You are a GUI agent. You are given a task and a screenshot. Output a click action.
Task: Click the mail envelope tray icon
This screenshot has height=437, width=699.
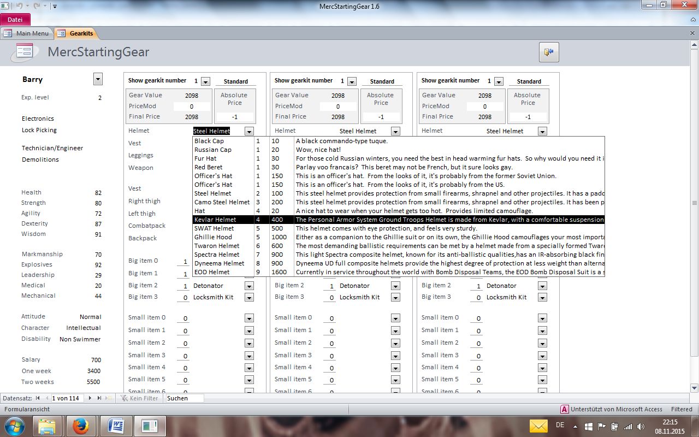(x=538, y=426)
